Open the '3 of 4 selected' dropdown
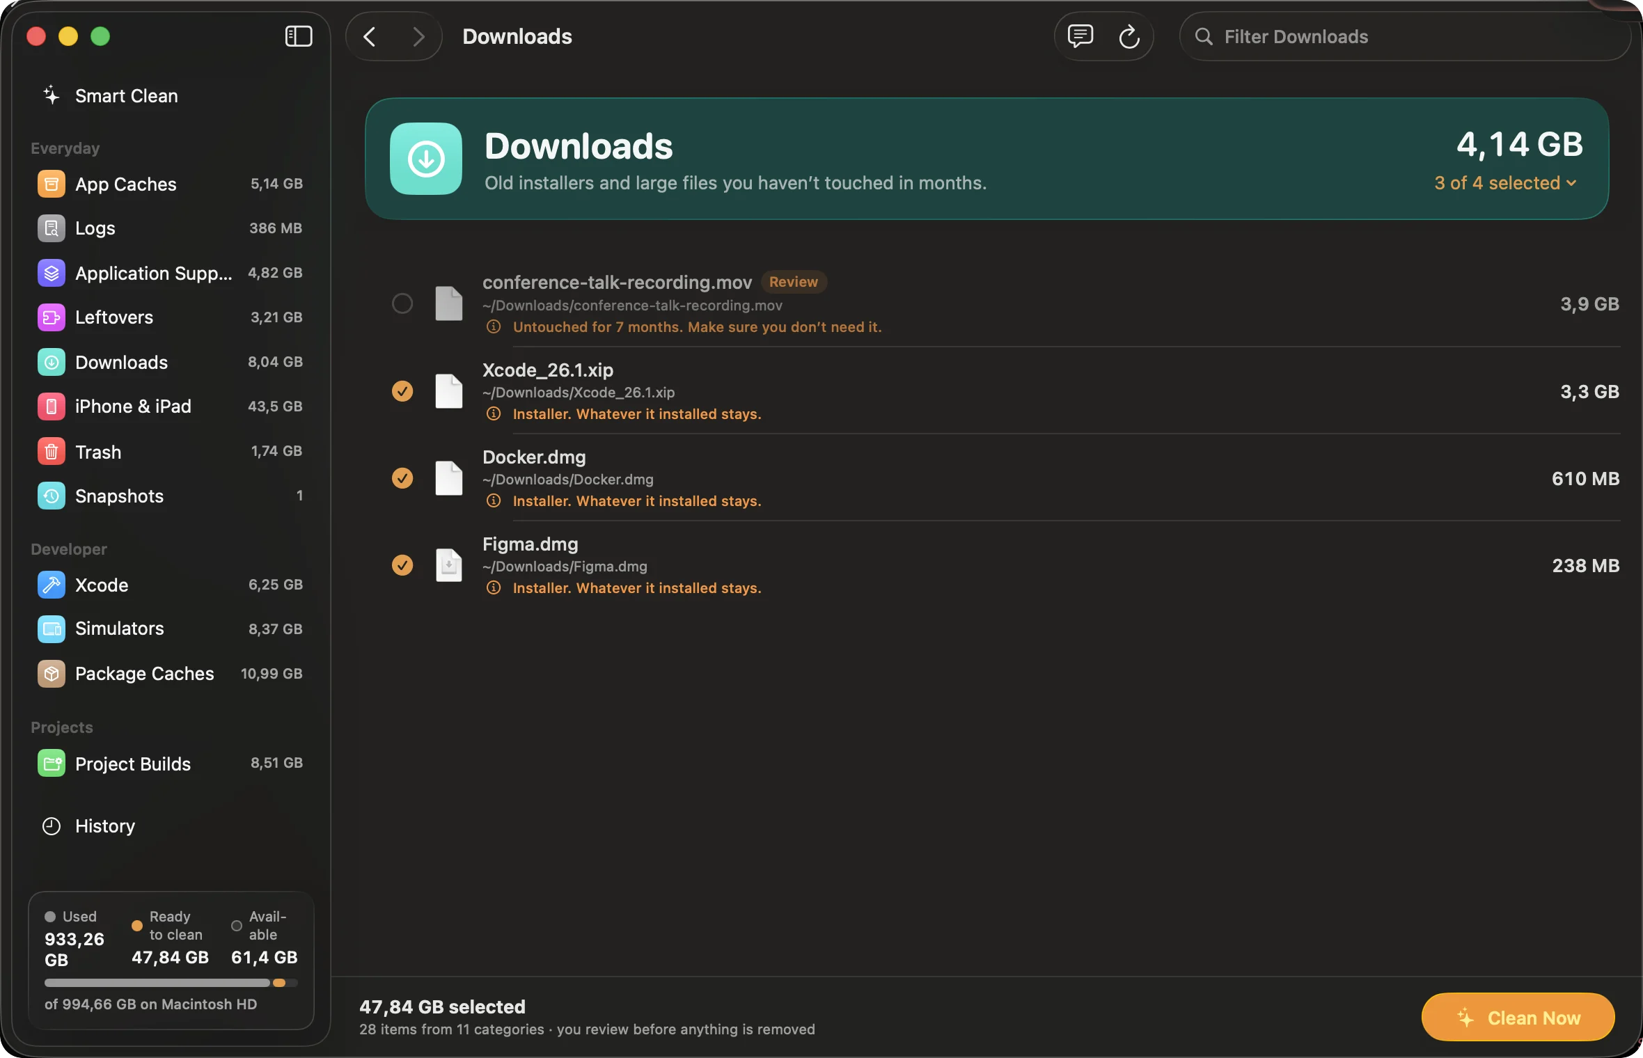Image resolution: width=1643 pixels, height=1058 pixels. (1505, 183)
